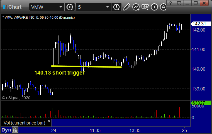The image size is (212, 134).
Task: Click the 142.31 current price marker
Action: 201,24
